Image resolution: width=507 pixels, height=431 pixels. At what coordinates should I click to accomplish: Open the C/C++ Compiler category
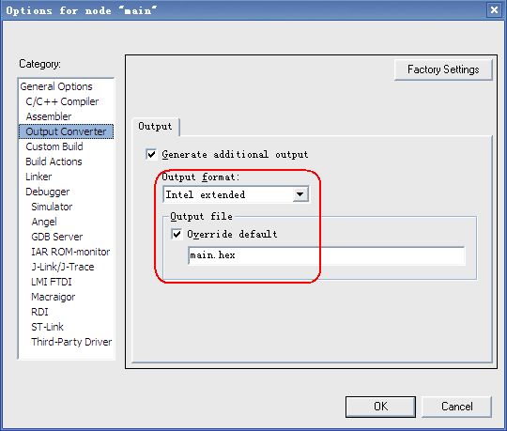pos(62,101)
